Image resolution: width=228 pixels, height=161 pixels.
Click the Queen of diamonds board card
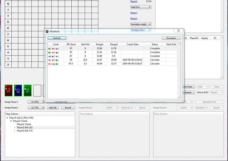[x=18, y=90]
